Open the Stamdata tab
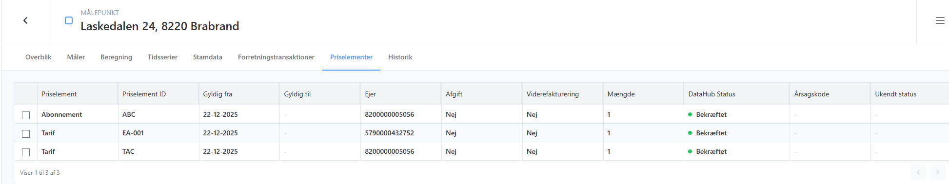 coord(208,57)
